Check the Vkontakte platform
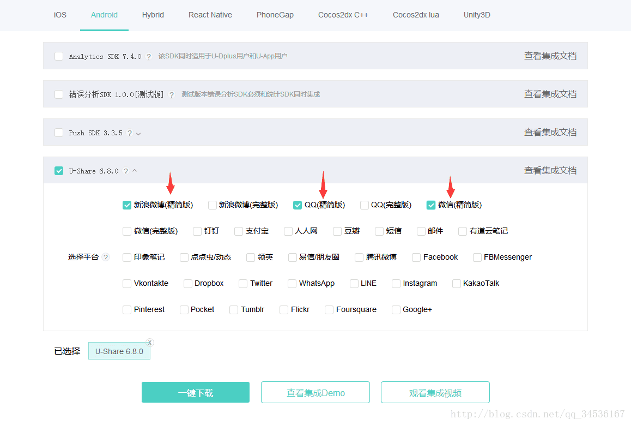The width and height of the screenshot is (631, 425). [x=127, y=284]
